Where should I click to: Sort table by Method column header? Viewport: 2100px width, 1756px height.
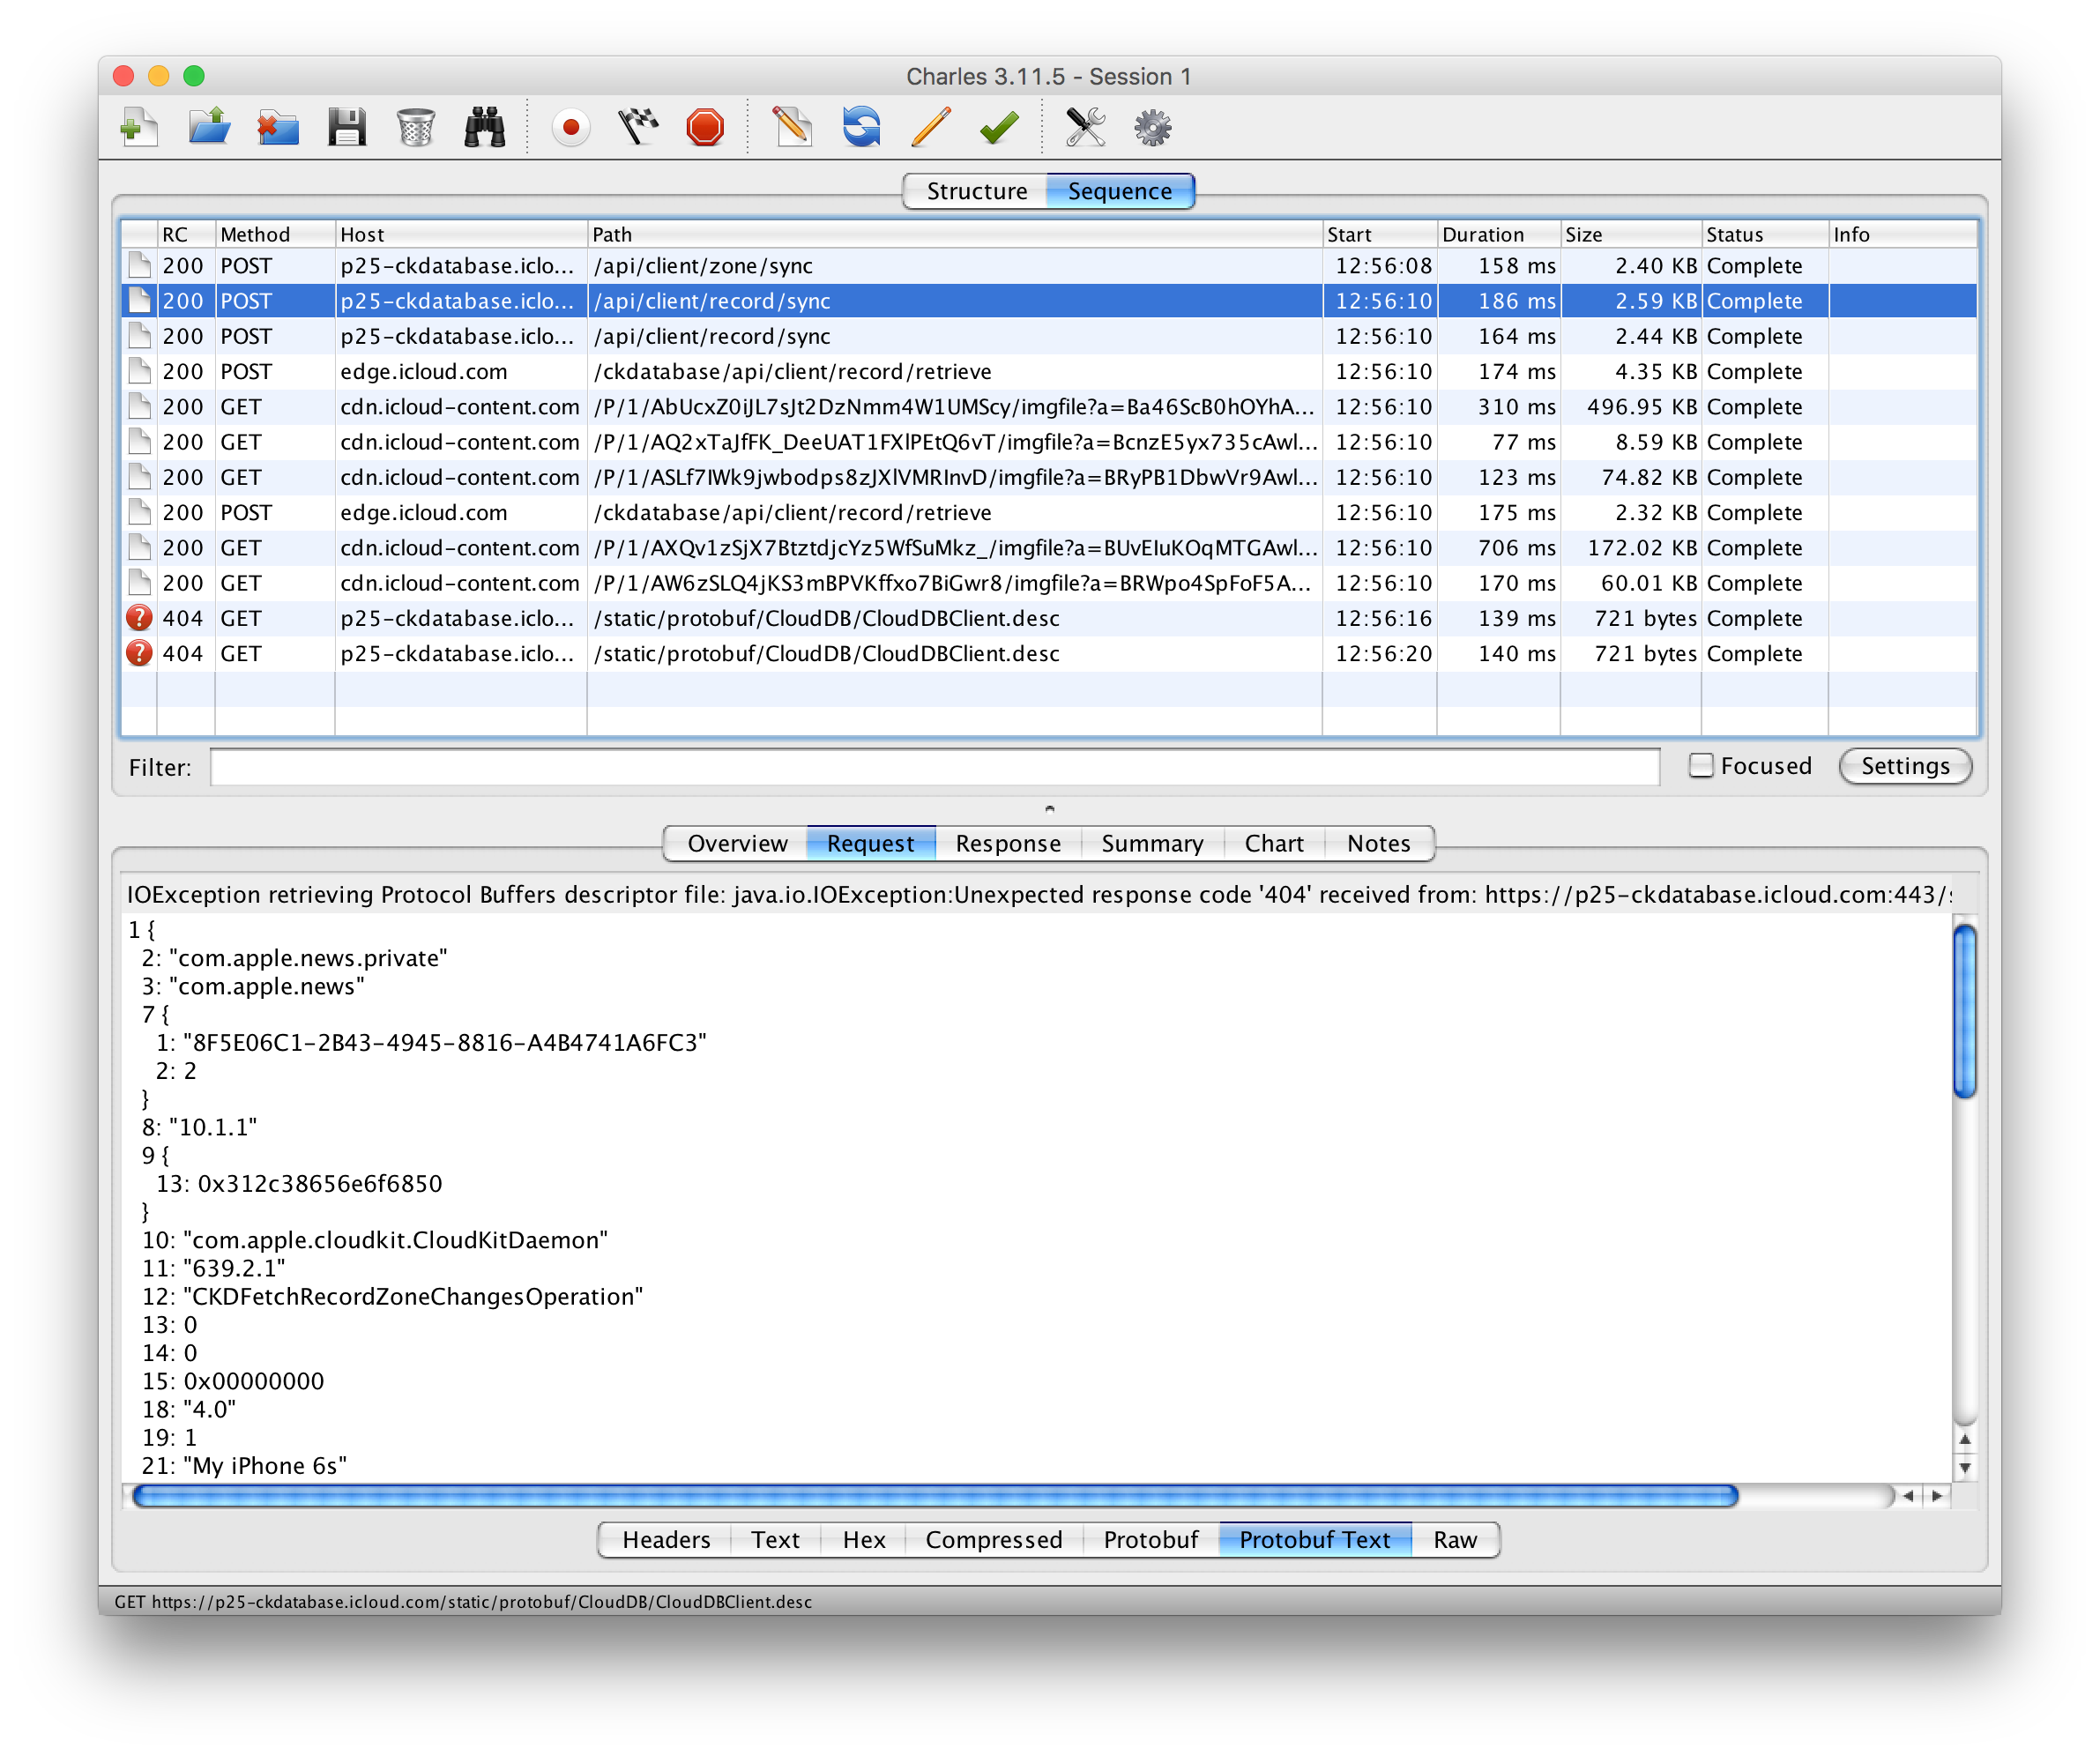tap(275, 234)
